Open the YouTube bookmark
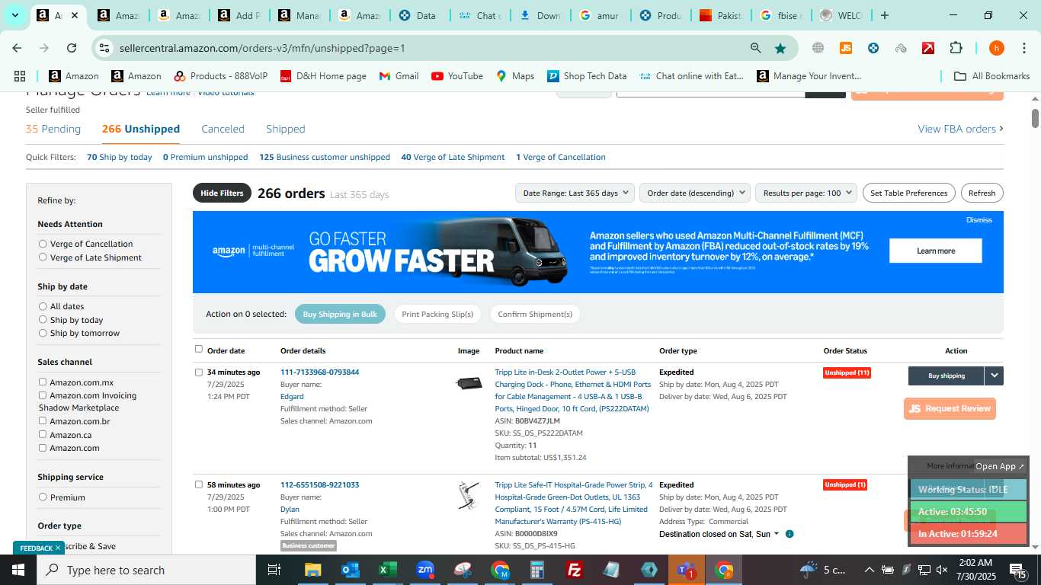Screen dimensions: 1041x585 [x=457, y=76]
